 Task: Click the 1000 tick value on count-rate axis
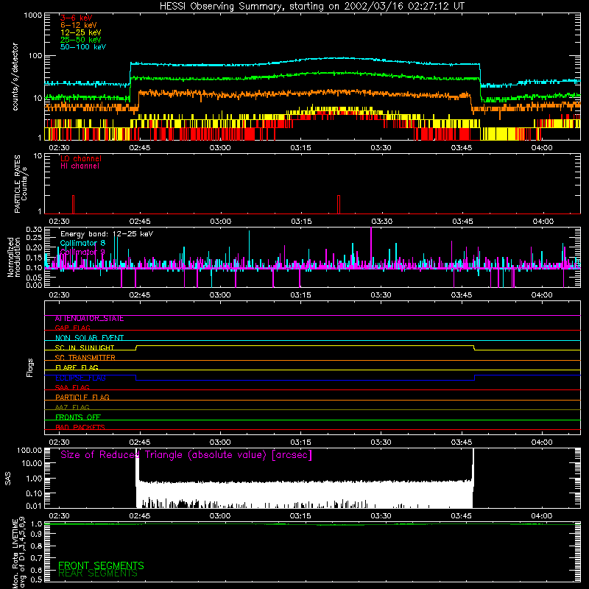pos(32,15)
